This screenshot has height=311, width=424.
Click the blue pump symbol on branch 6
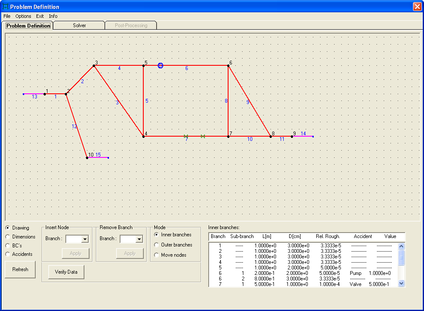tap(160, 65)
